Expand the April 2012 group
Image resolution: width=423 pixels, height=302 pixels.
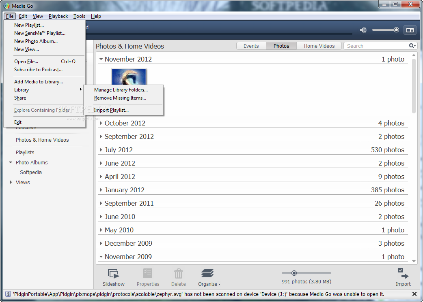101,177
